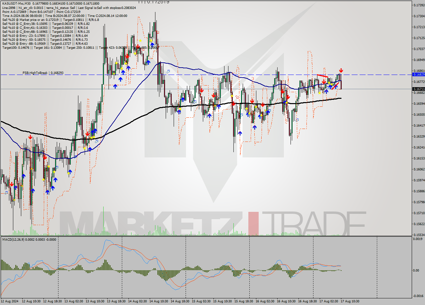425x305 pixels.
Task: Click the 15 Aug 18:30 time label
Action: [x=244, y=301]
